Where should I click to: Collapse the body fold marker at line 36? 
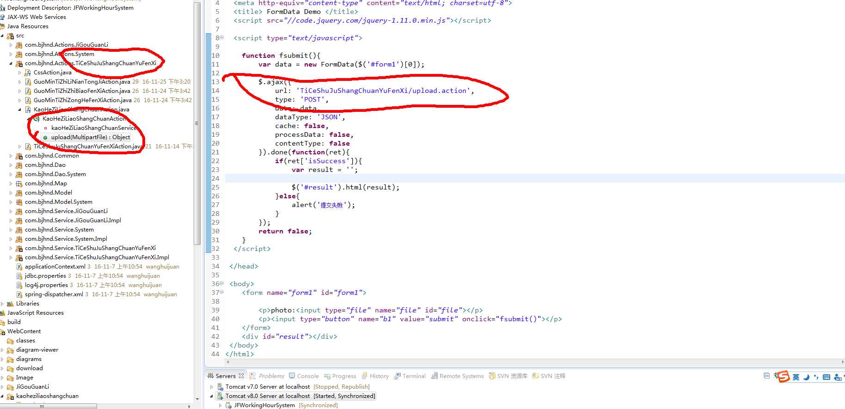click(222, 283)
